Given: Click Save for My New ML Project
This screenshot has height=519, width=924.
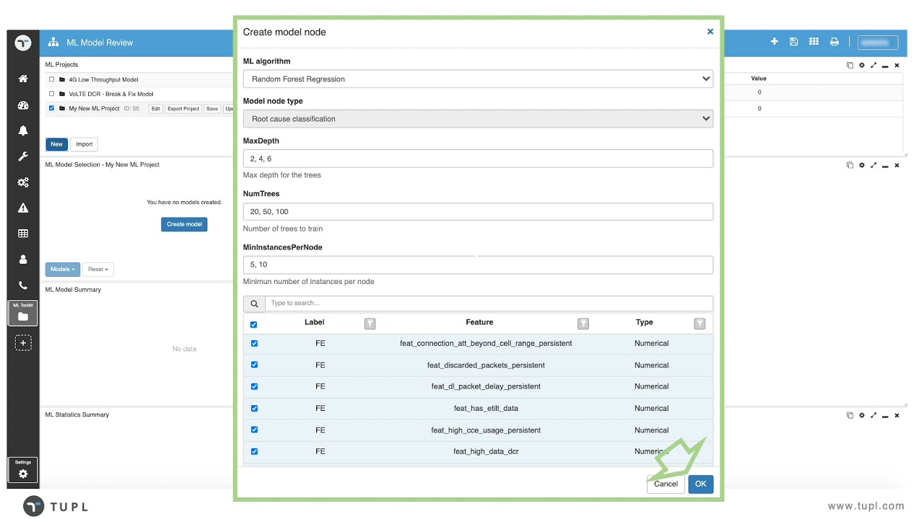Looking at the screenshot, I should (x=212, y=109).
